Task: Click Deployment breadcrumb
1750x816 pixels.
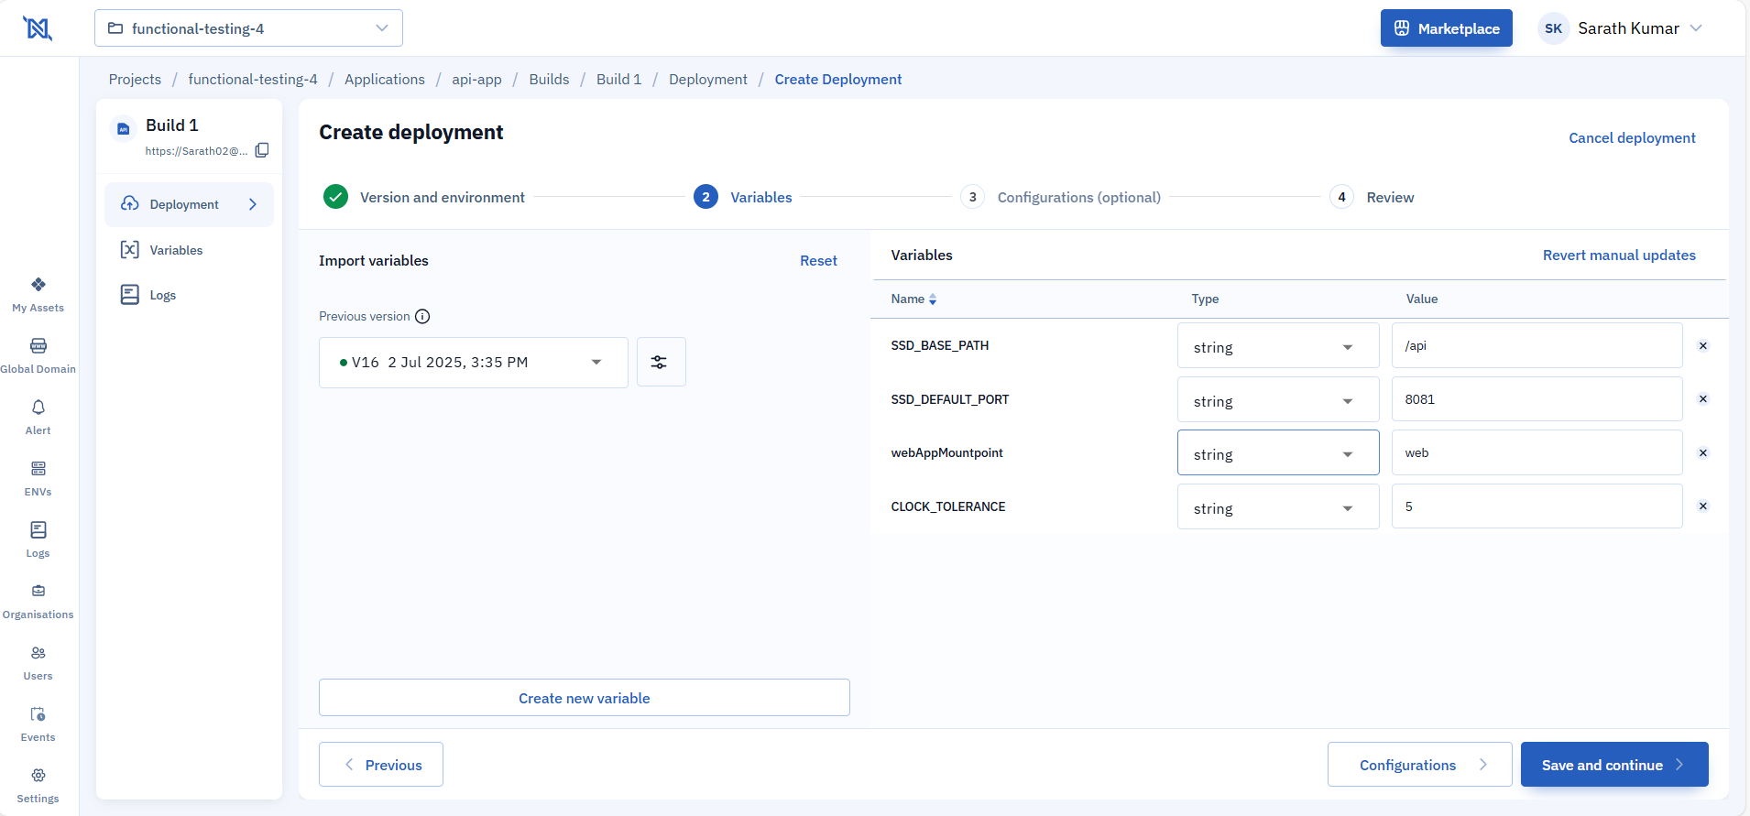Action: click(708, 80)
